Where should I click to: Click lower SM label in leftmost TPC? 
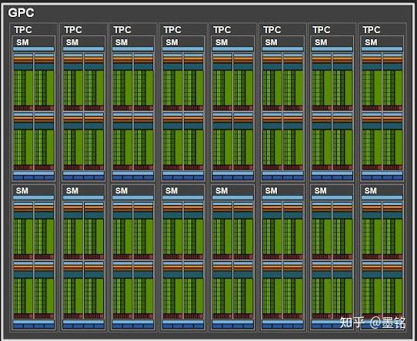pos(22,190)
